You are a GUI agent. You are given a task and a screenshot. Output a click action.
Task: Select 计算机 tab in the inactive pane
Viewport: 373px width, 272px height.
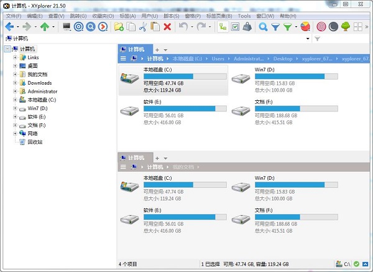click(136, 157)
